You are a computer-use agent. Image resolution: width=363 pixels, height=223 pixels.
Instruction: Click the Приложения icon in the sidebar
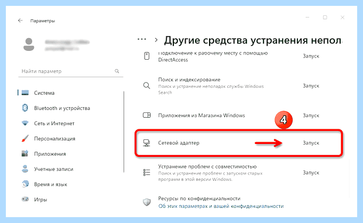coord(25,153)
